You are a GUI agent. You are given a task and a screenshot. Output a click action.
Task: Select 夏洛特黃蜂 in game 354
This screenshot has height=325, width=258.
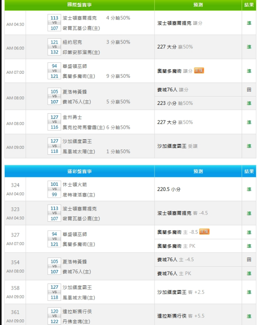(75, 262)
